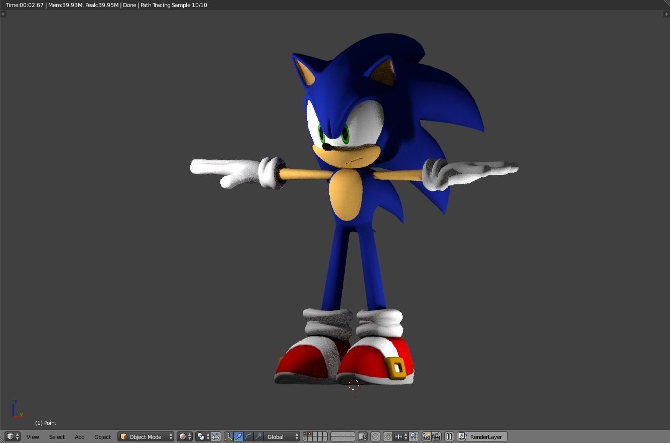Open the View menu
670x443 pixels.
(x=33, y=436)
